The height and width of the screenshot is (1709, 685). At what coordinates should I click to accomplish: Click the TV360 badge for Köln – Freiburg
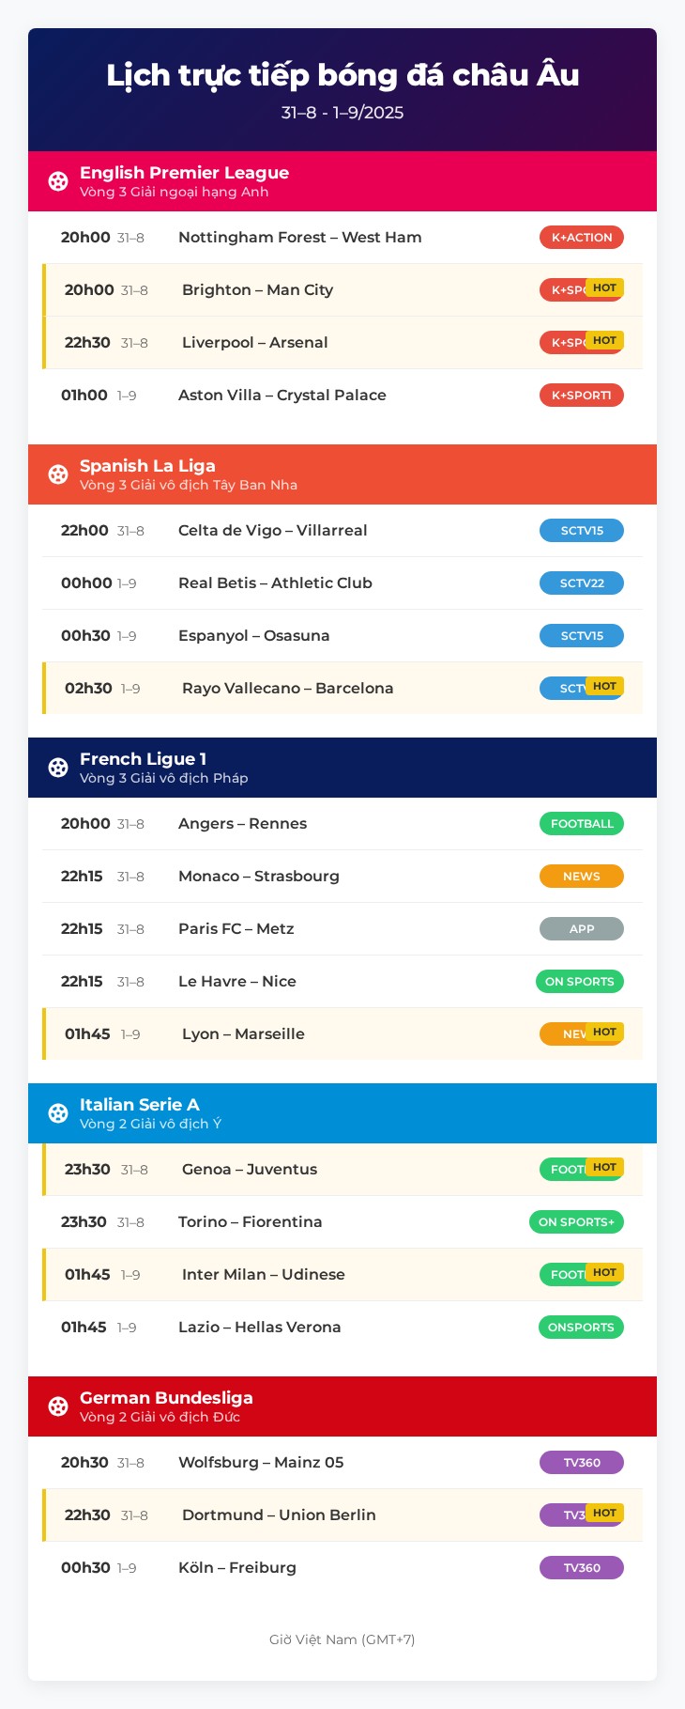click(582, 1568)
